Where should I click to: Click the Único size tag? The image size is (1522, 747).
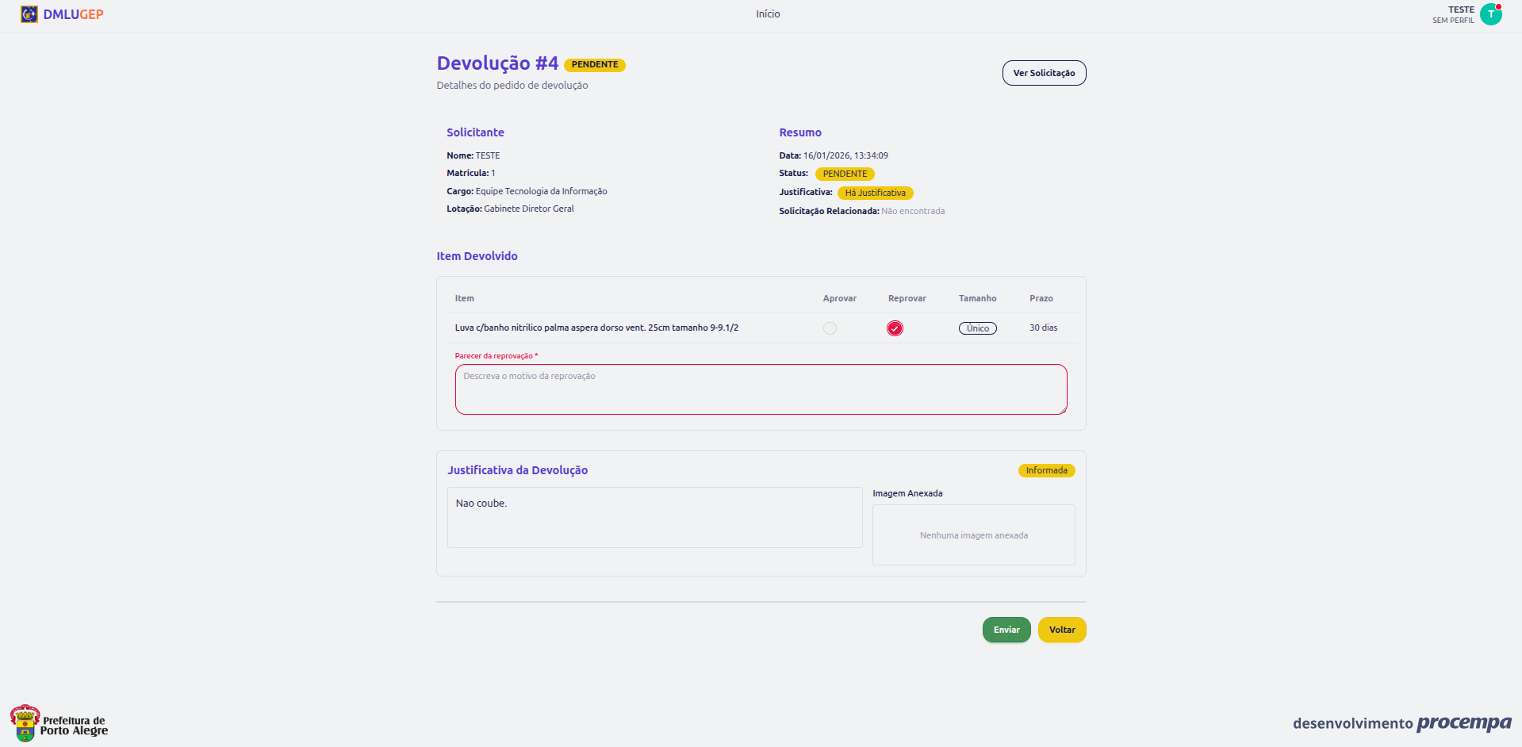click(x=977, y=328)
